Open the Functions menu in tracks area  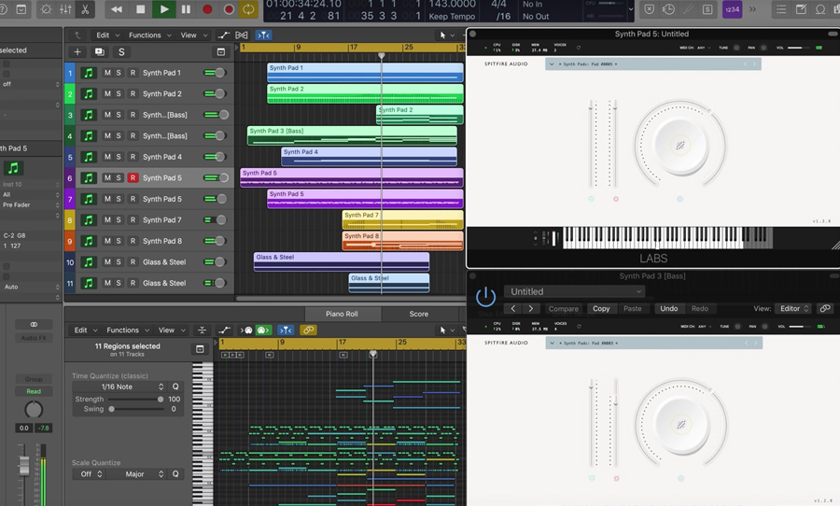point(145,35)
